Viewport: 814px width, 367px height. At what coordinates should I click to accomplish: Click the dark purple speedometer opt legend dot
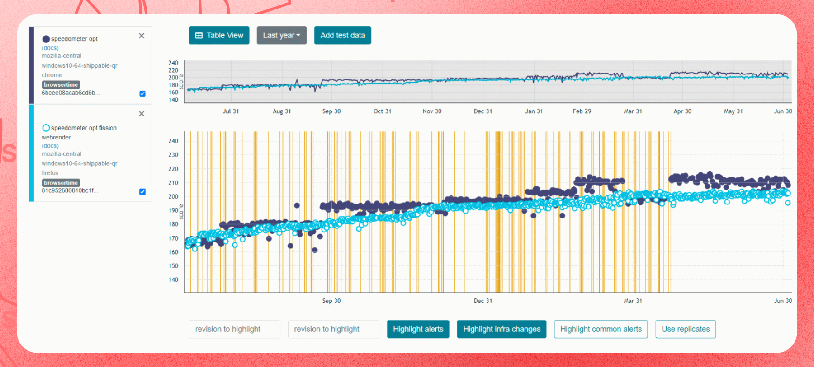[46, 39]
